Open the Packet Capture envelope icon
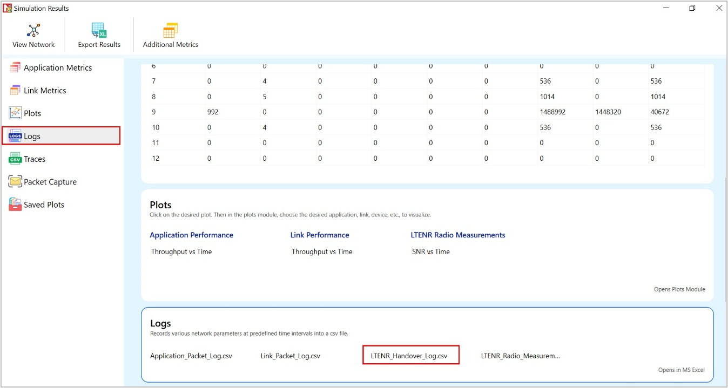 click(15, 182)
